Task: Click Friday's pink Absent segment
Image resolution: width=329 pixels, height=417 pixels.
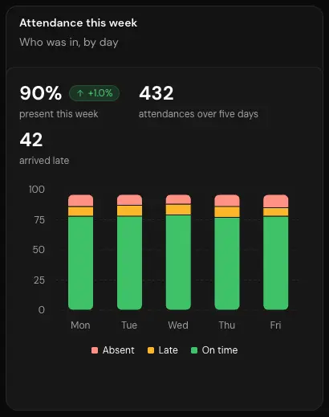Action: (x=276, y=201)
